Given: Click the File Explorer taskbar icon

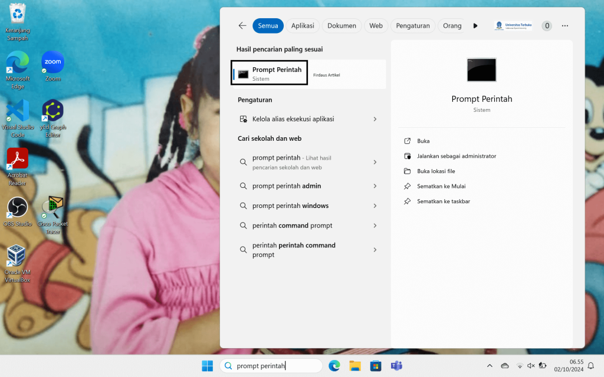Looking at the screenshot, I should tap(354, 366).
